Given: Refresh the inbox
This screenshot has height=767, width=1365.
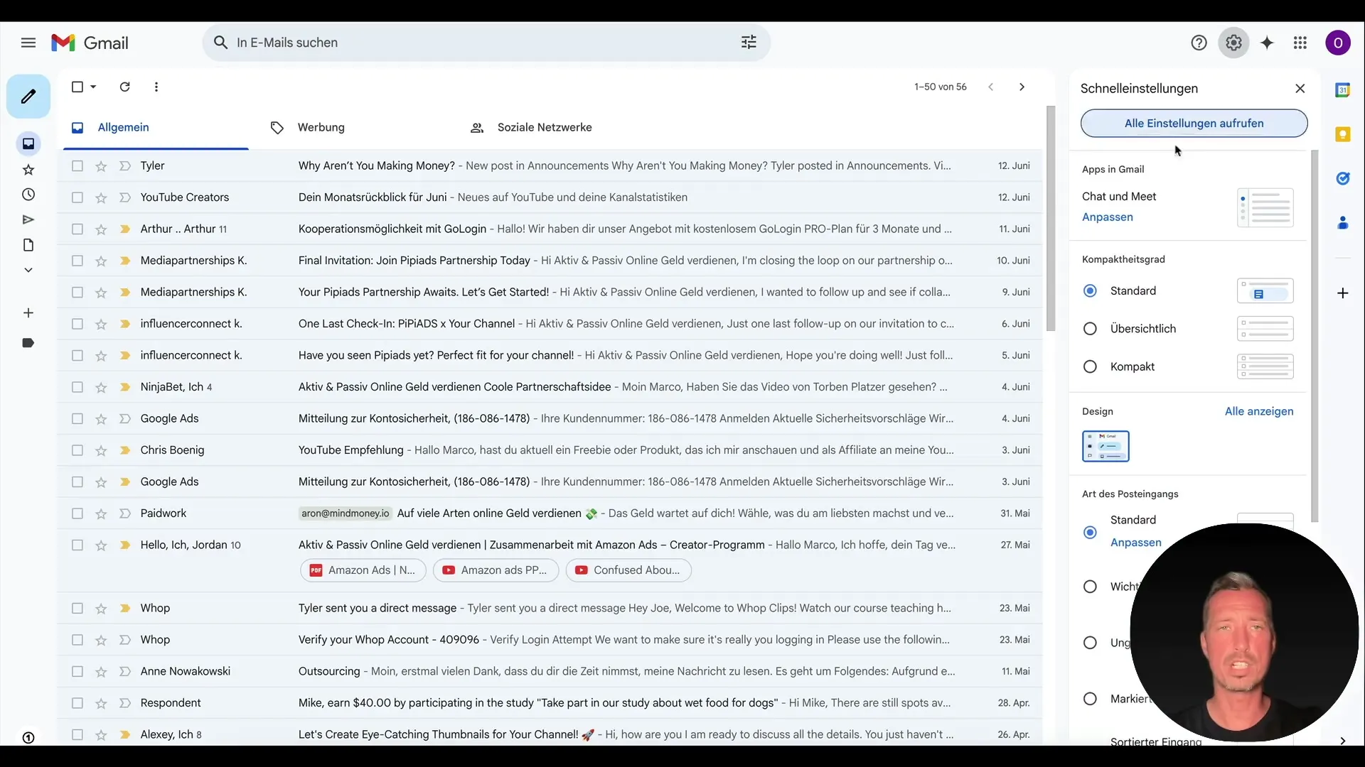Looking at the screenshot, I should click(x=124, y=87).
